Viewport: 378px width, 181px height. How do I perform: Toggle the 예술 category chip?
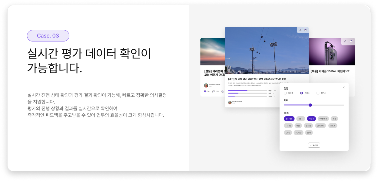pyautogui.click(x=298, y=126)
